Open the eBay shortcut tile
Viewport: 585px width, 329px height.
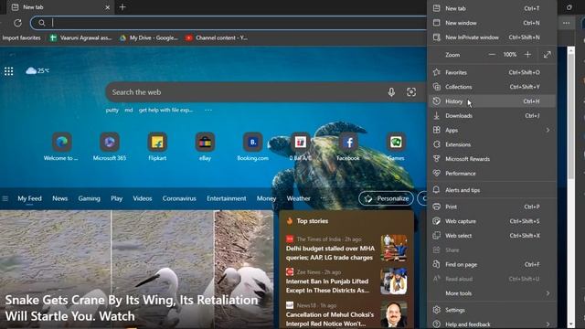point(205,146)
